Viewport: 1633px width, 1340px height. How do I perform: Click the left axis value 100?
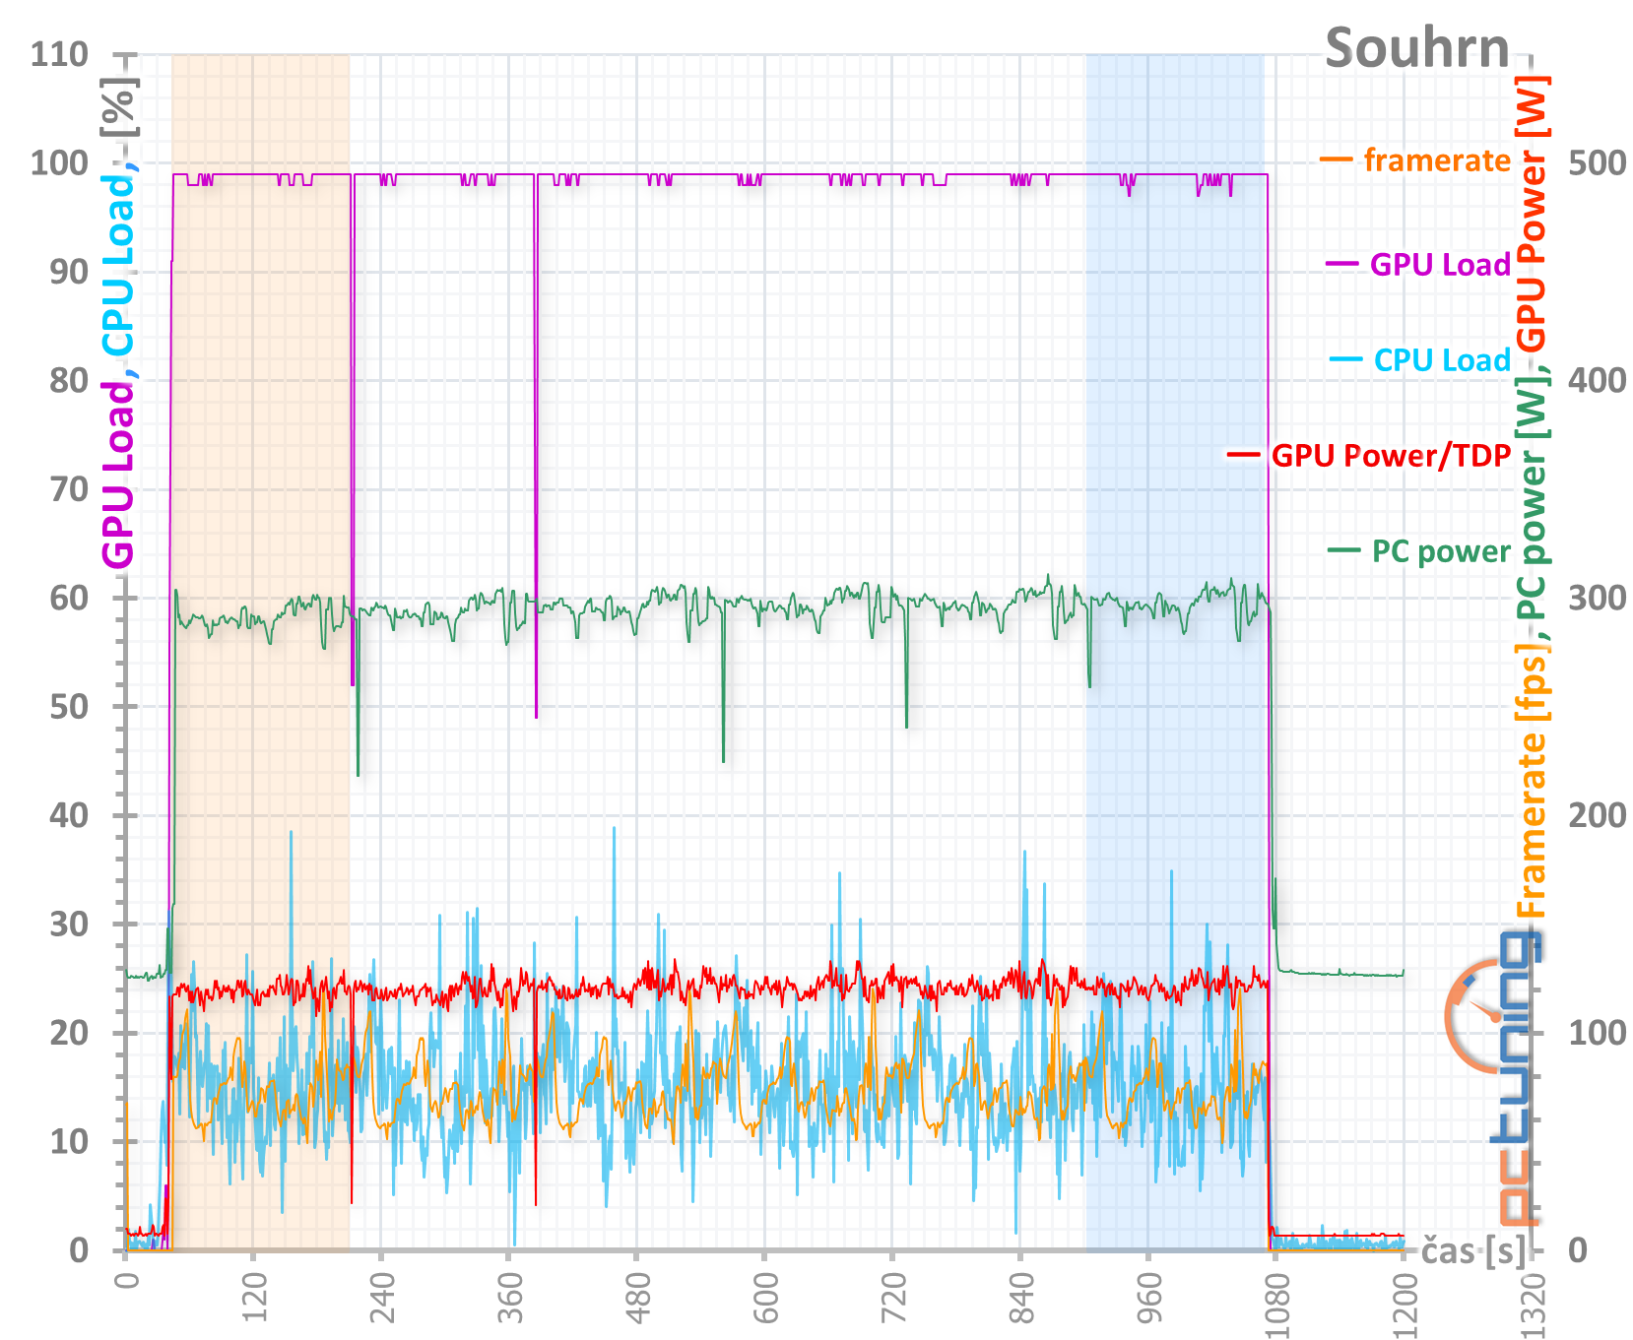coord(59,162)
